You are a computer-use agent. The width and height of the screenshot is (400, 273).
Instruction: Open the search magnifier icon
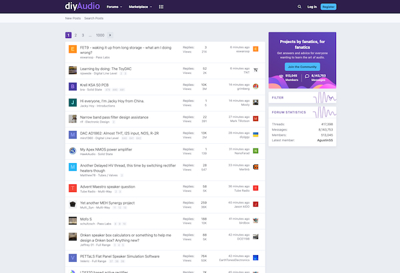pyautogui.click(x=299, y=7)
